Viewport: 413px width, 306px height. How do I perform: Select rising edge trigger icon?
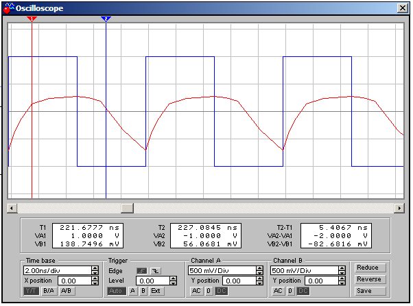[142, 271]
